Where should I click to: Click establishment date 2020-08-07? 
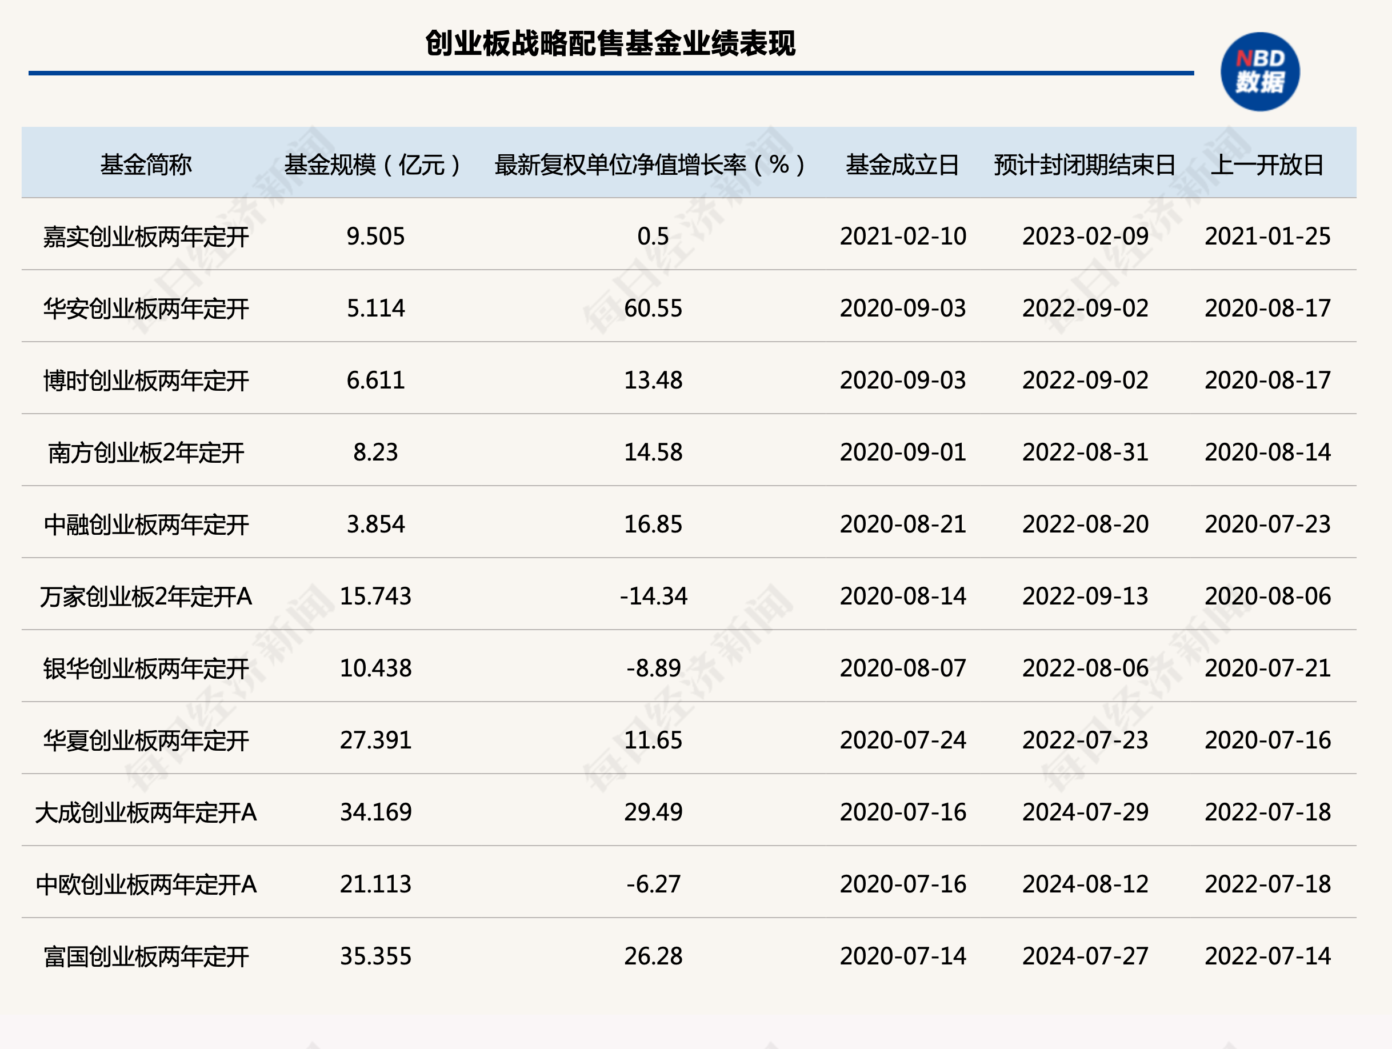[x=903, y=668]
